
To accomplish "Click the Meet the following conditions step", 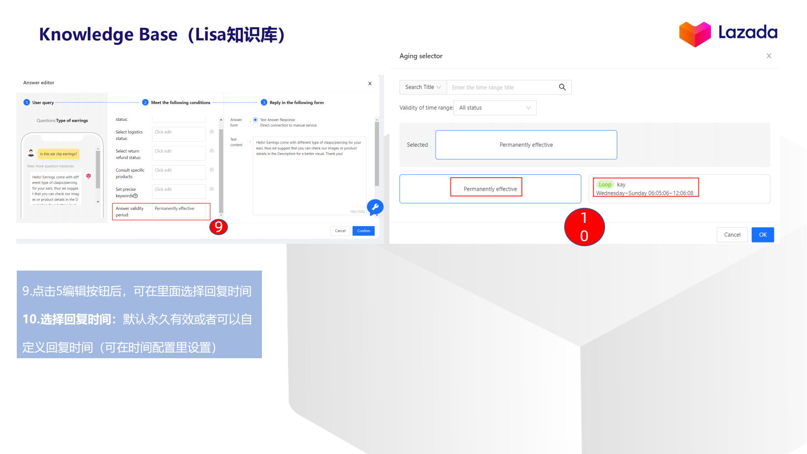I will point(180,102).
